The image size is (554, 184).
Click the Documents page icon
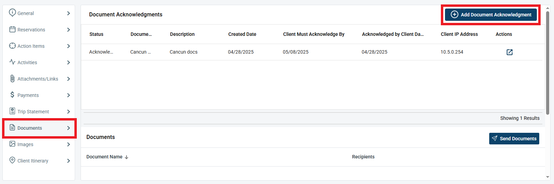[12, 127]
